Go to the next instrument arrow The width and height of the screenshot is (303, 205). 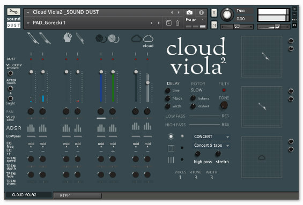179,12
